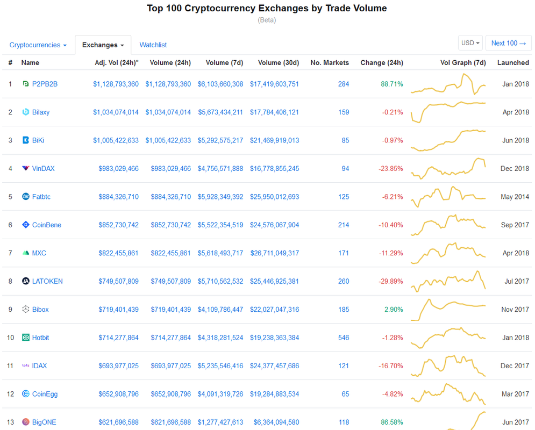This screenshot has width=535, height=430.
Task: Click Bilaxy's 7d volume graph
Action: [448, 112]
